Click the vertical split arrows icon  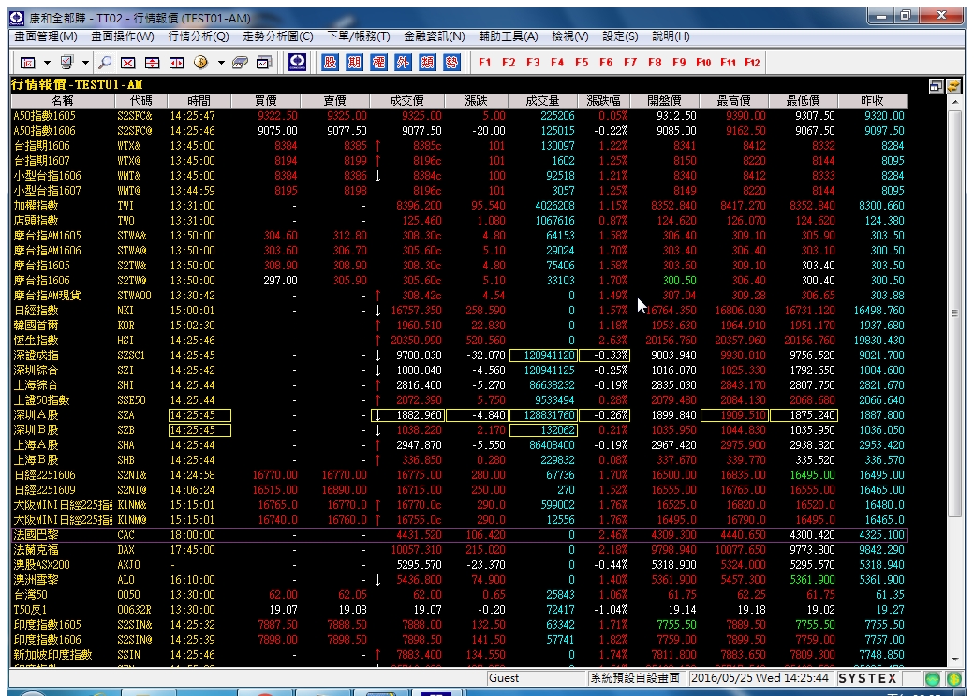click(152, 63)
